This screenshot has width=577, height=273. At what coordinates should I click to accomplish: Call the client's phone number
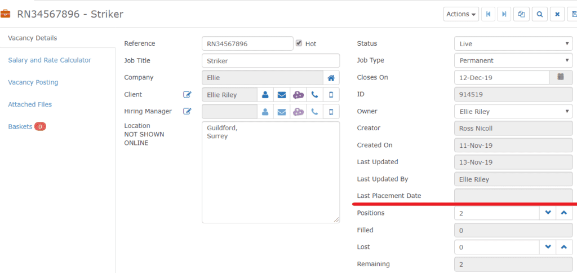pos(314,95)
